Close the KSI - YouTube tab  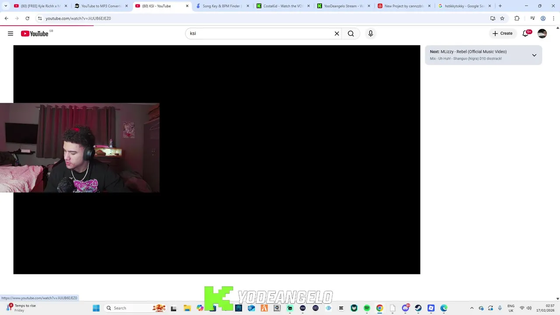187,6
